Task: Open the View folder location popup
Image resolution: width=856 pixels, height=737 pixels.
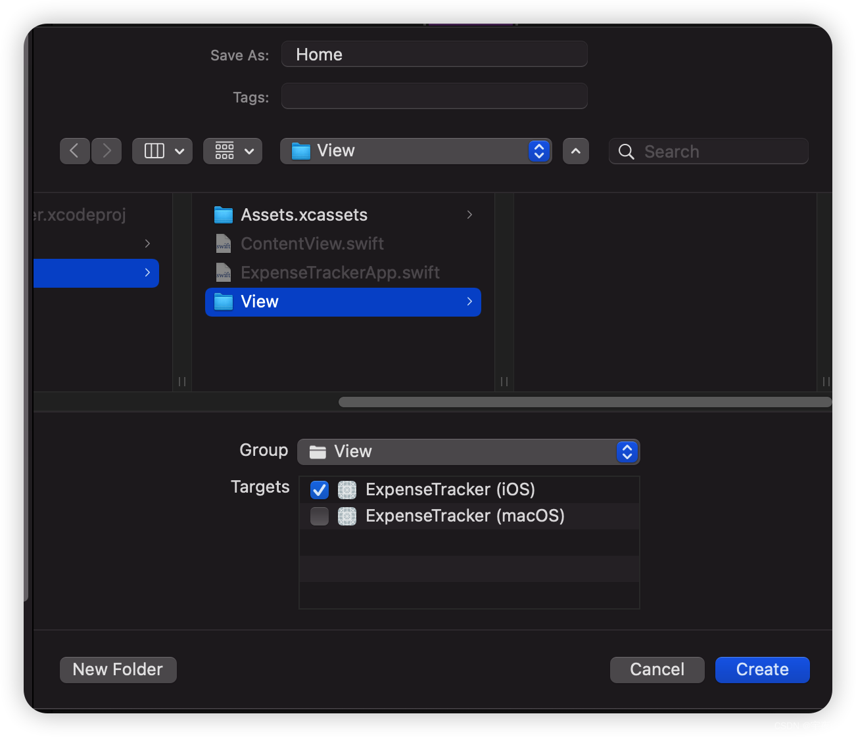Action: [x=416, y=151]
